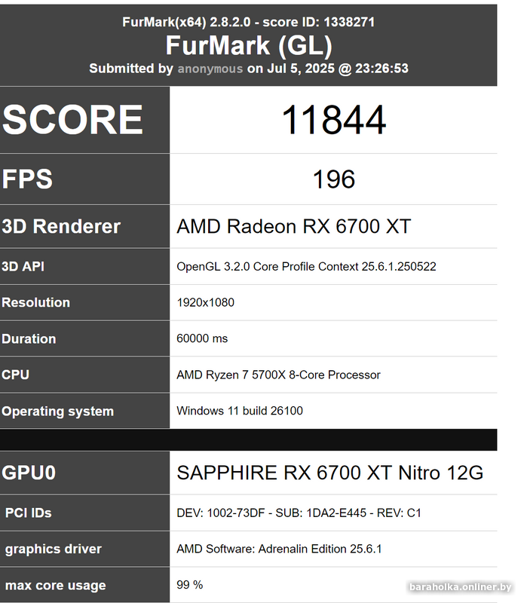
Task: Click the max core usage label
Action: click(x=55, y=586)
